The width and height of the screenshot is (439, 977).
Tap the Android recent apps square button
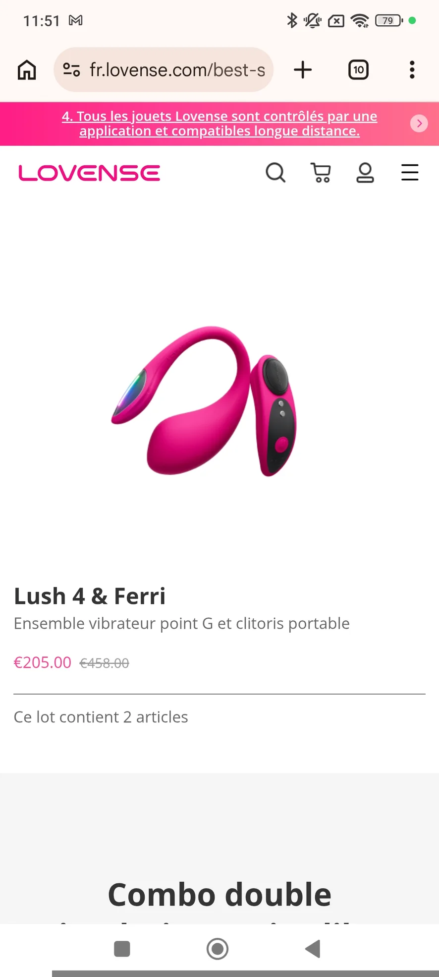[x=122, y=949]
